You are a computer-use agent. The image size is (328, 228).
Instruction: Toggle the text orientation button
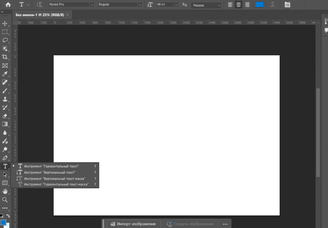pos(39,5)
